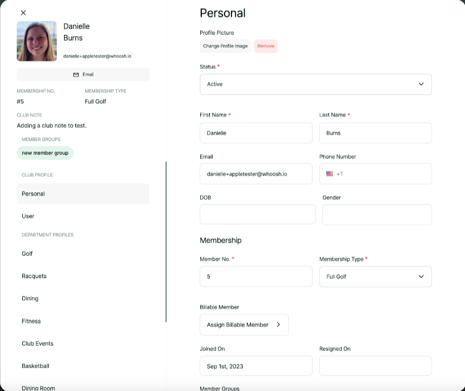The width and height of the screenshot is (465, 391).
Task: Click the DOB input field
Action: tap(257, 215)
